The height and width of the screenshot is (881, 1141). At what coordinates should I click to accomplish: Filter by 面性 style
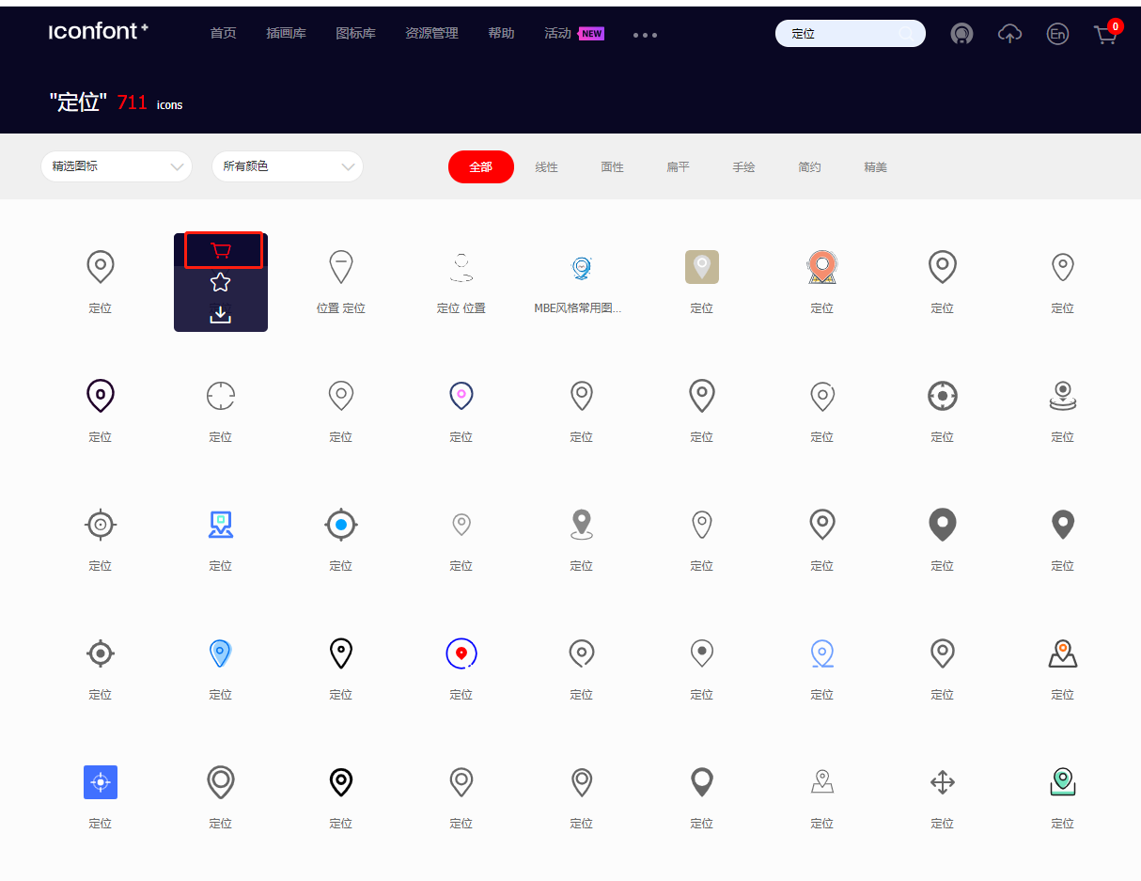[x=612, y=167]
